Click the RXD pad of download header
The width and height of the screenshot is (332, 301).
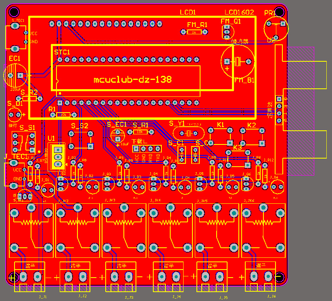(150, 149)
